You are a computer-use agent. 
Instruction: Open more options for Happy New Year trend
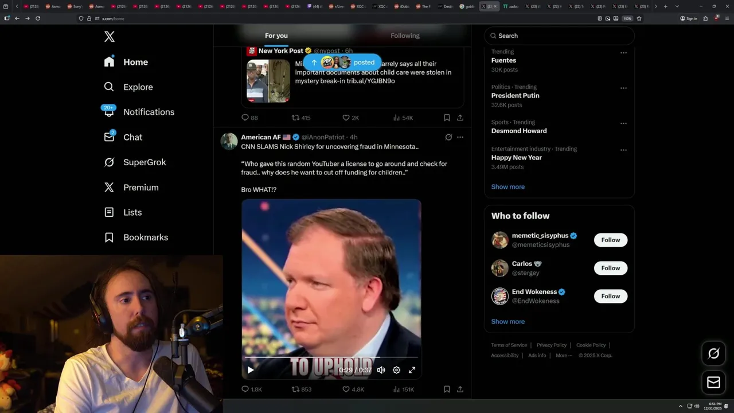623,150
